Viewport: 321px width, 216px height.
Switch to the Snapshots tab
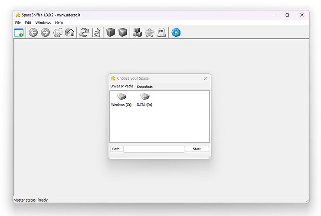[145, 87]
